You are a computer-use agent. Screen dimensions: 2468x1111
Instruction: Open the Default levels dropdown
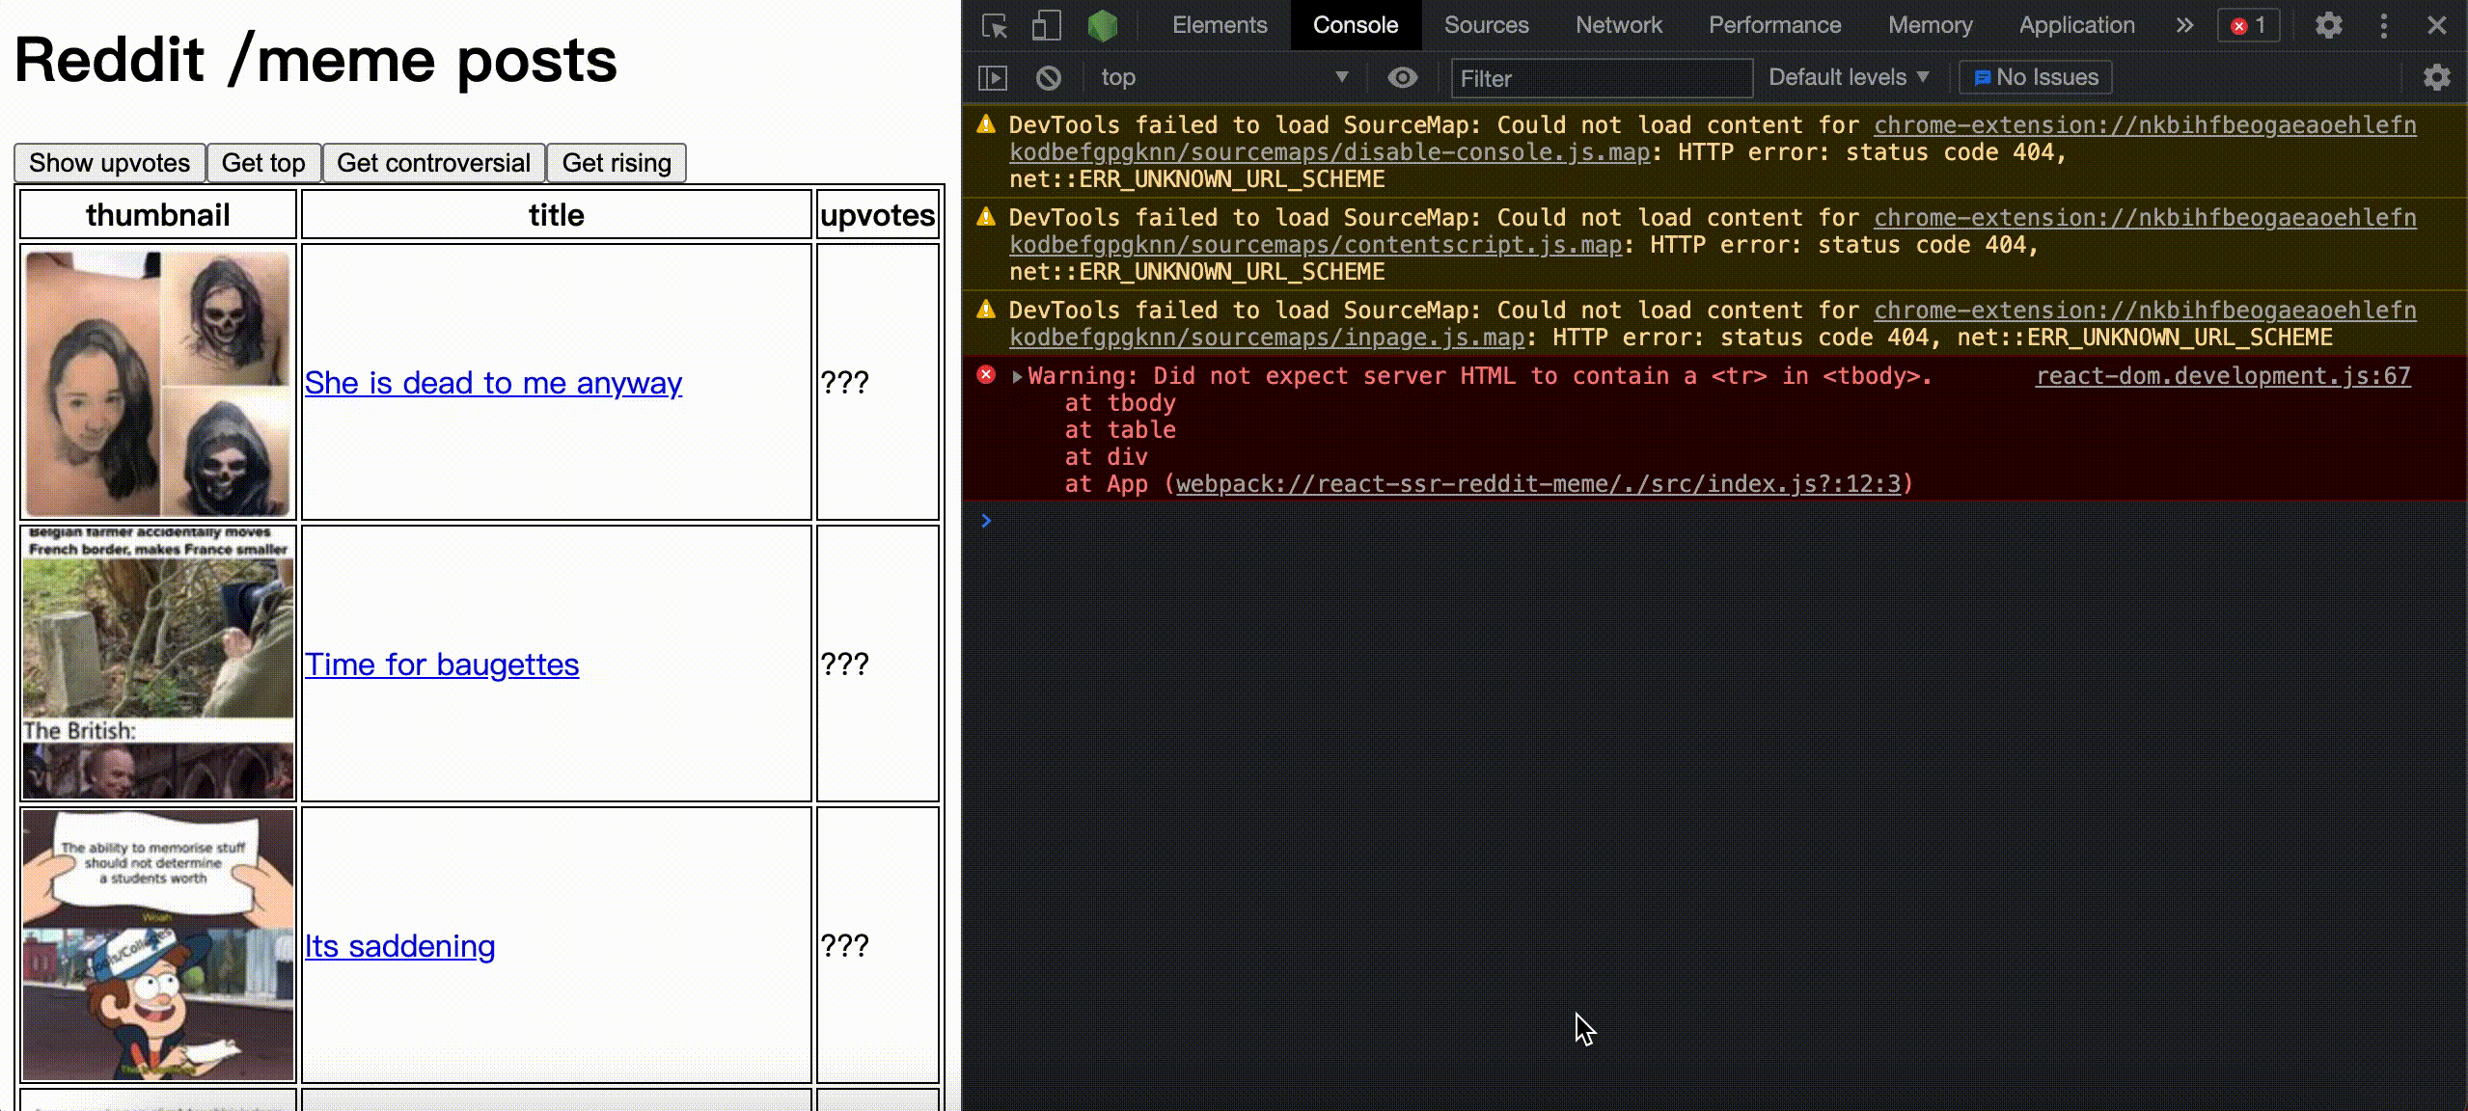1849,77
